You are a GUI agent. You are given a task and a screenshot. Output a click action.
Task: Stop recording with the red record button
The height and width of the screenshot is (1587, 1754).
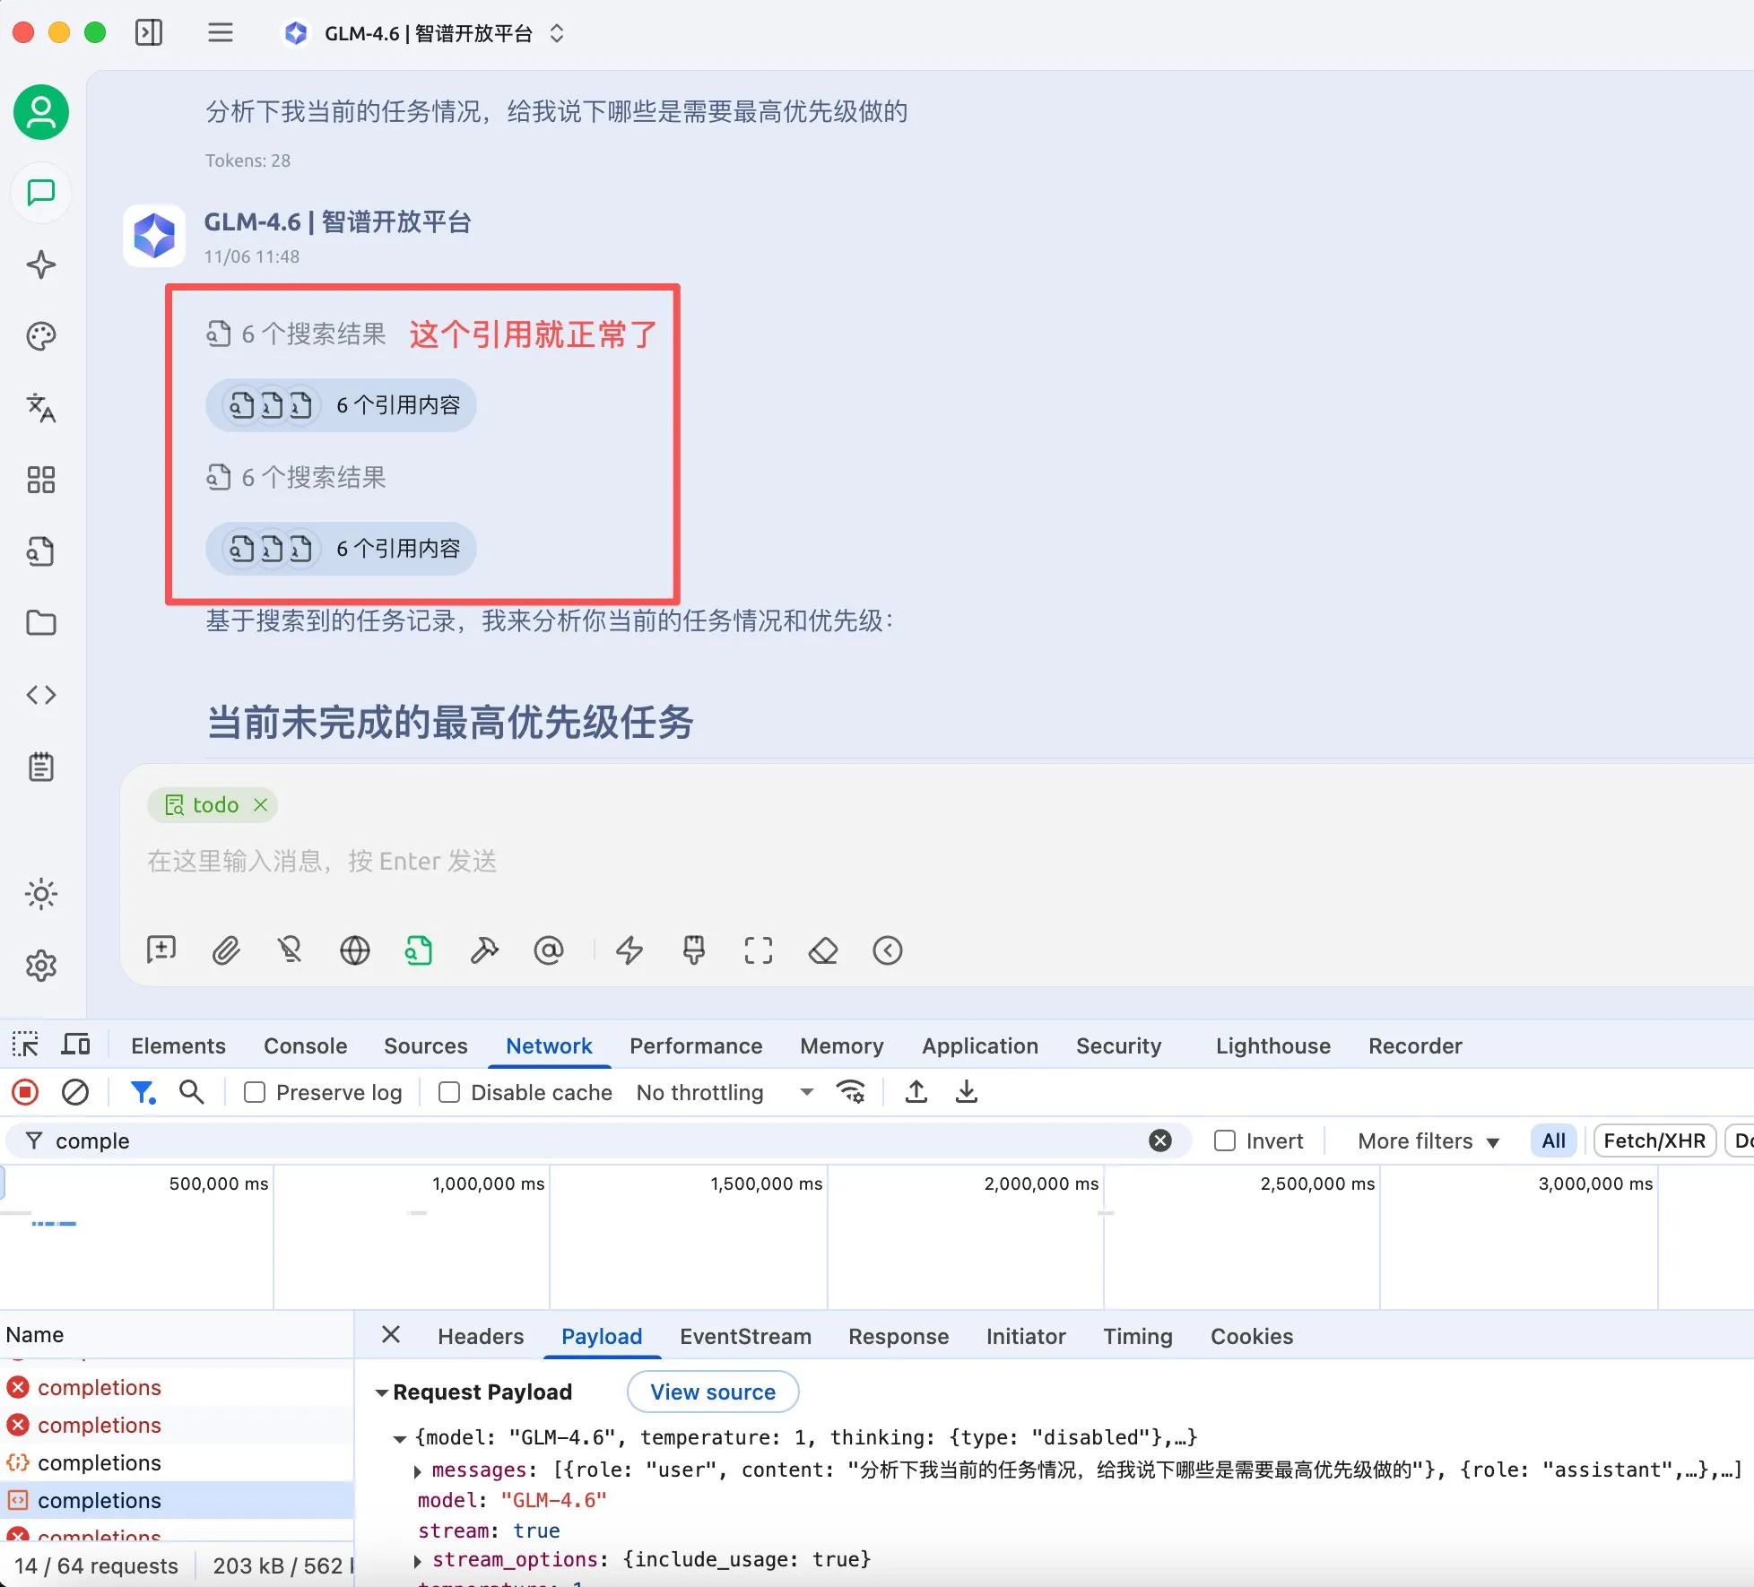[24, 1092]
